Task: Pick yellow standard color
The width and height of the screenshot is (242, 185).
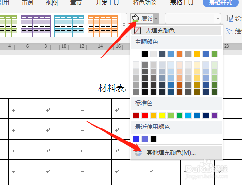Action: tap(162, 115)
